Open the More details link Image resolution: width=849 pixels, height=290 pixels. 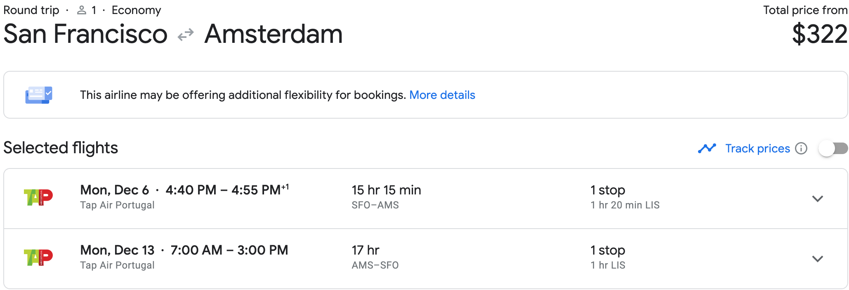click(442, 95)
